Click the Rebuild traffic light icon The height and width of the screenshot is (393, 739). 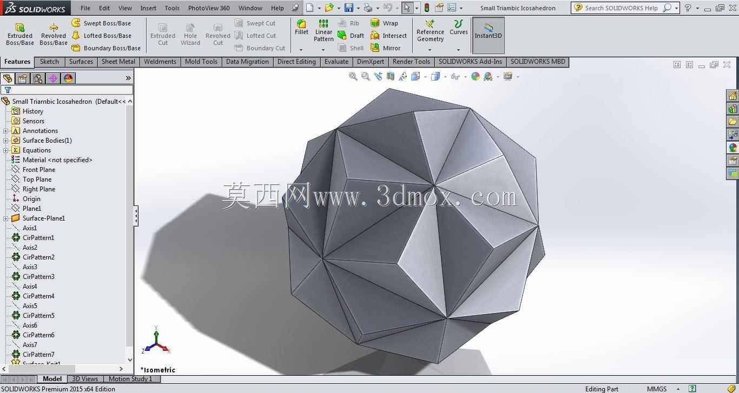[x=427, y=8]
